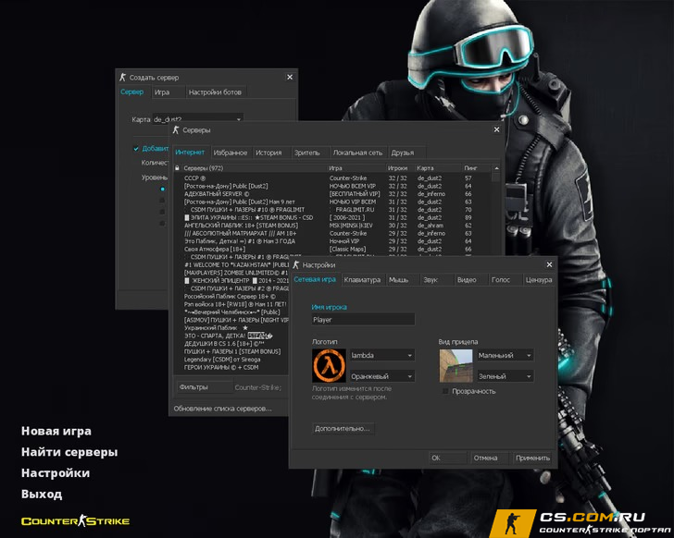Select the АДЕКВАТНЫЙ SERVER © row

(x=332, y=194)
